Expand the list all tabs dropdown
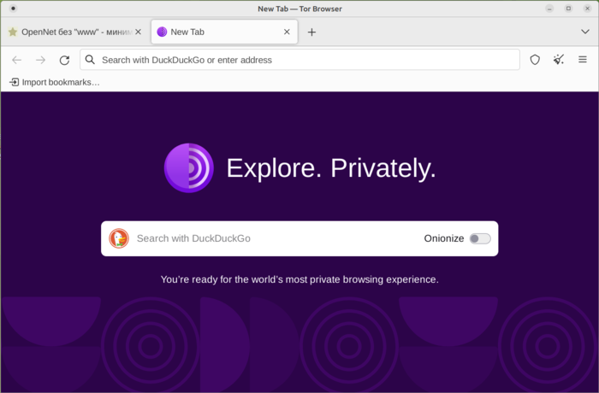The image size is (599, 393). click(x=584, y=32)
